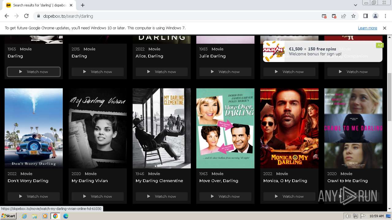Viewport: 392px width, 220px height.
Task: Watch now for Darling 2015
Action: point(98,72)
